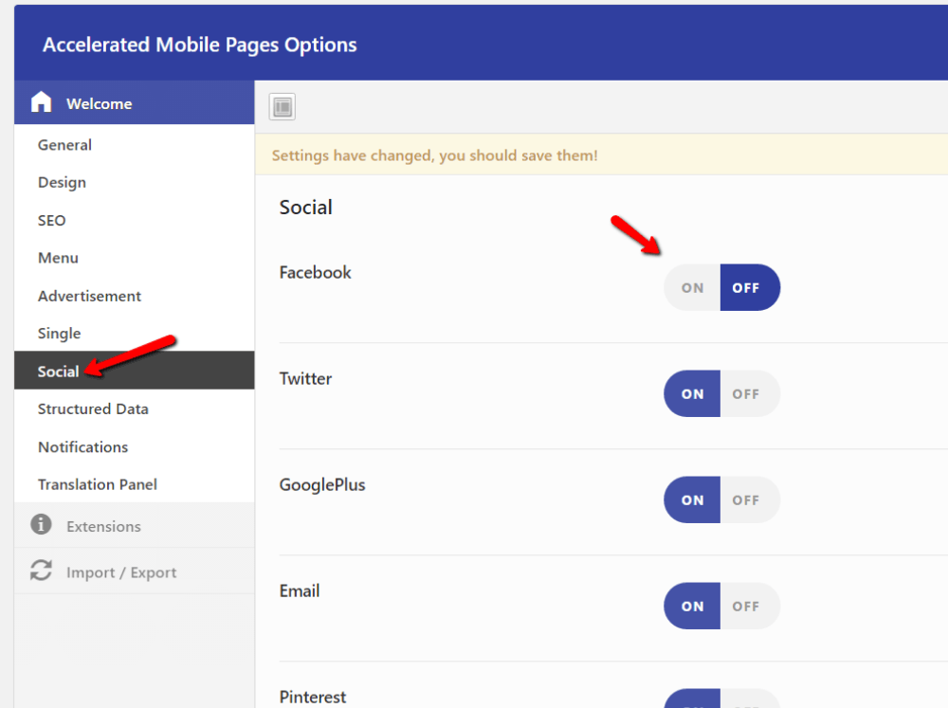Click the GooglePlus option label
Image resolution: width=948 pixels, height=708 pixels.
click(x=322, y=485)
